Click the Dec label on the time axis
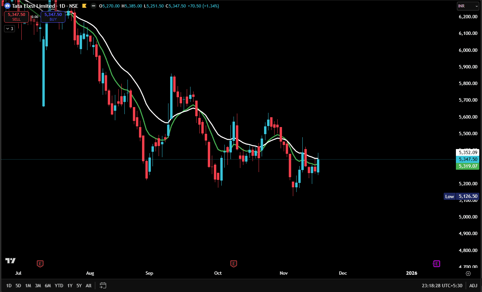 (x=343, y=273)
